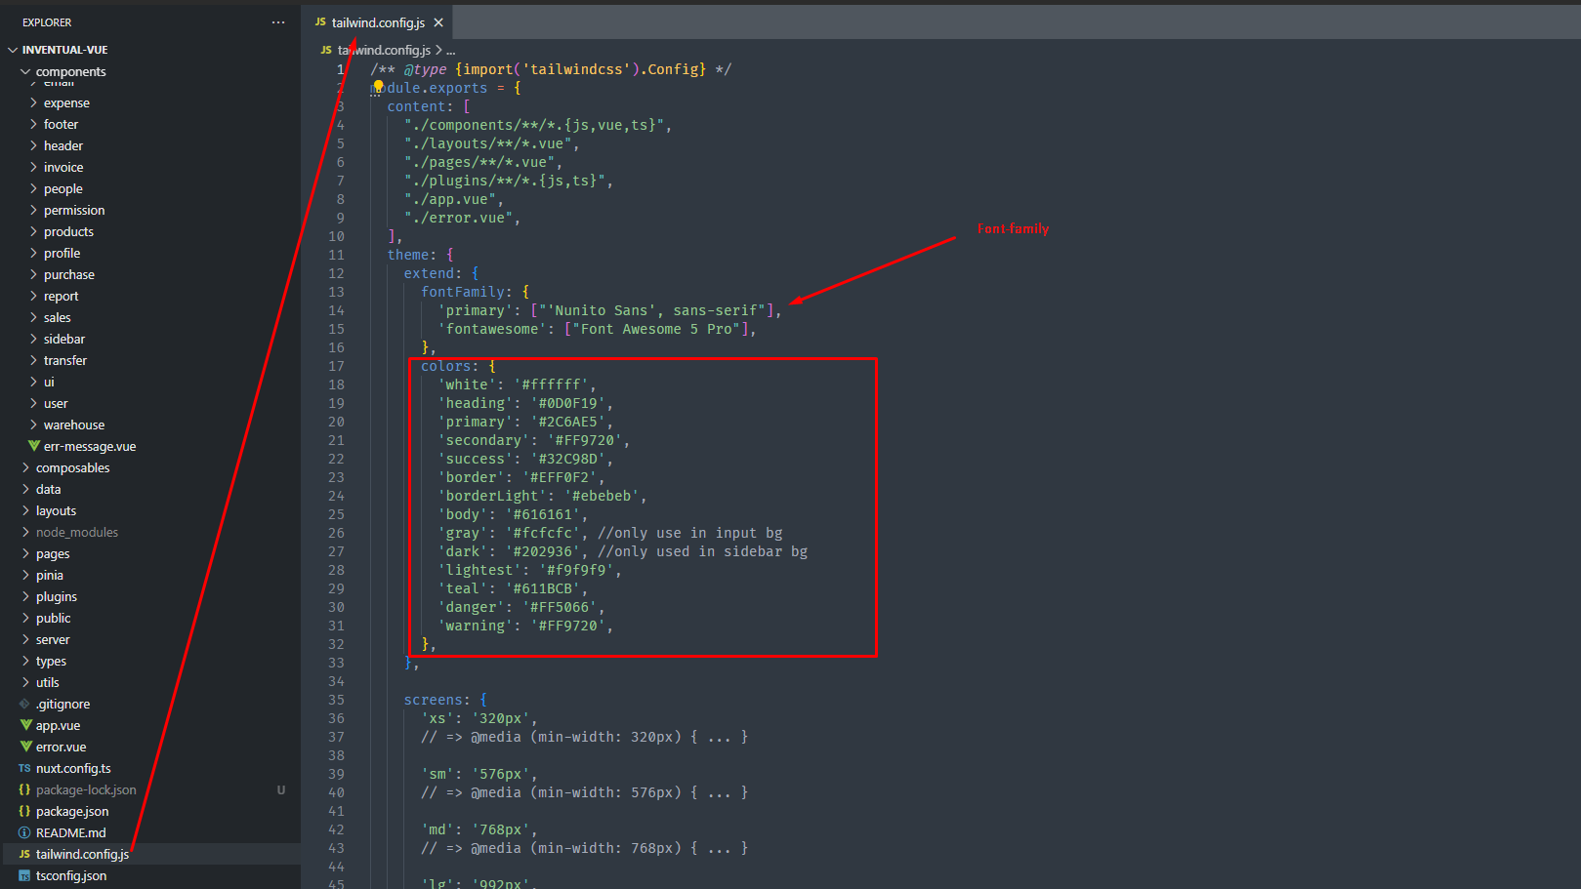Open the warehouse folder
Viewport: 1581px width, 889px height.
74,424
